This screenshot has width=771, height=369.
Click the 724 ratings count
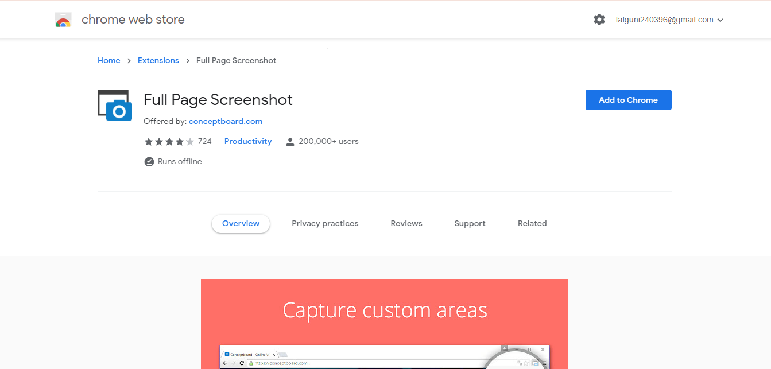click(x=205, y=142)
